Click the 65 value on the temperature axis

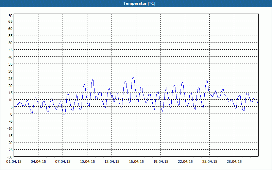[x=11, y=21]
